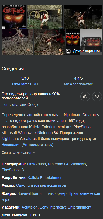Viewport: 103px width, 219px height.
Task: View the gameplay screenshot with yellow monster
Action: pos(45,17)
